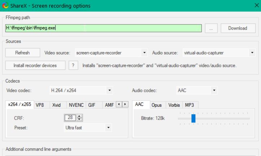The image size is (261, 156).
Task: Switch to the NVENC tab
Action: click(76, 105)
